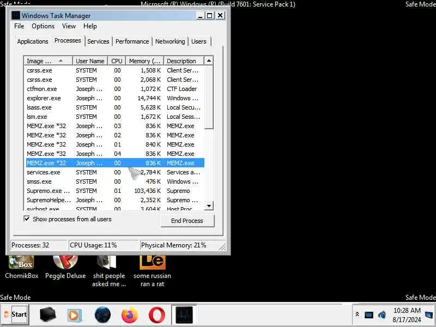Switch to the Applications tab
Viewport: 436px width, 327px height.
(x=33, y=41)
